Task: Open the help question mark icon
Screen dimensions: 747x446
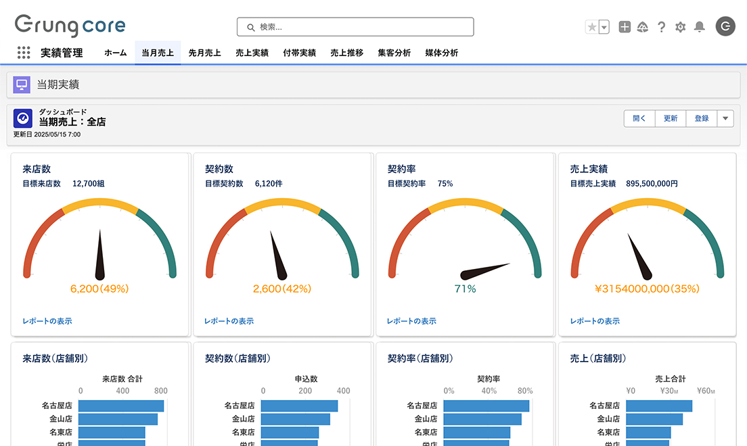Action: click(x=661, y=27)
